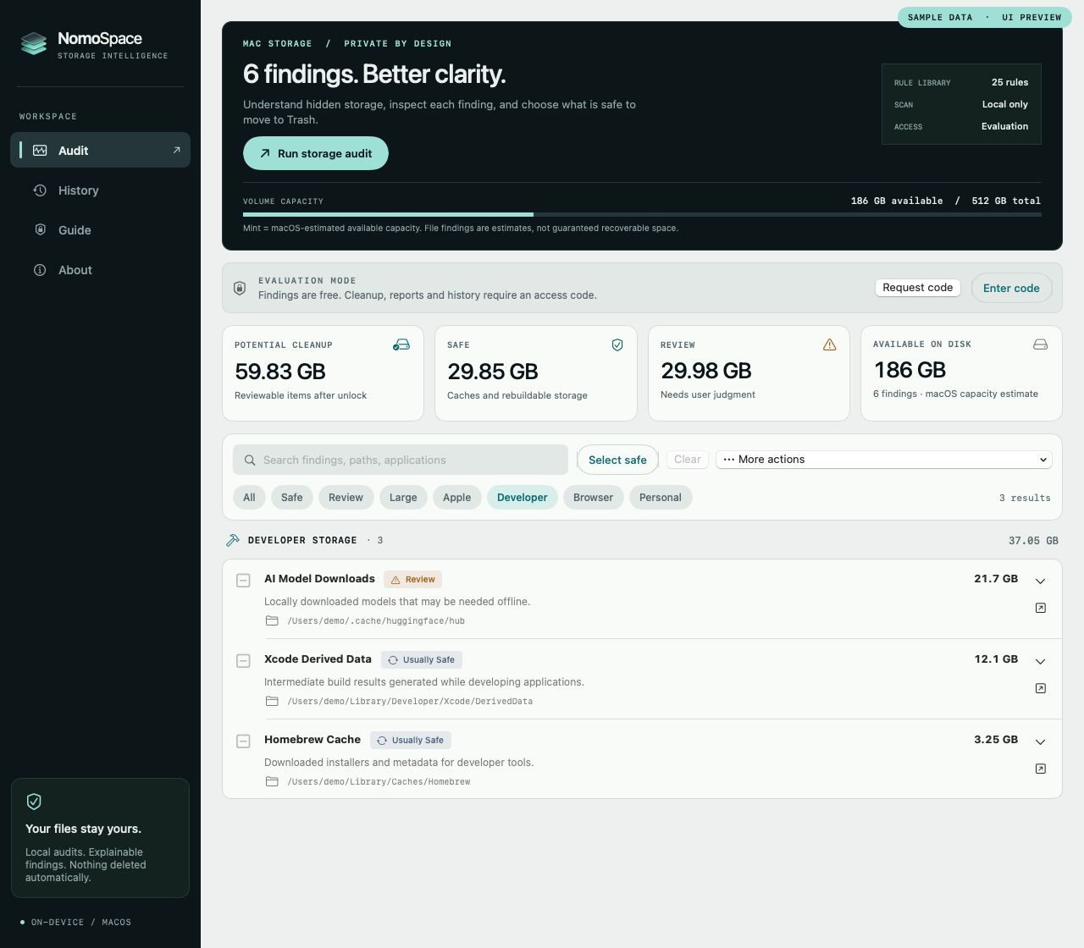This screenshot has width=1084, height=948.
Task: Open AI Model Downloads in external view
Action: point(1041,608)
